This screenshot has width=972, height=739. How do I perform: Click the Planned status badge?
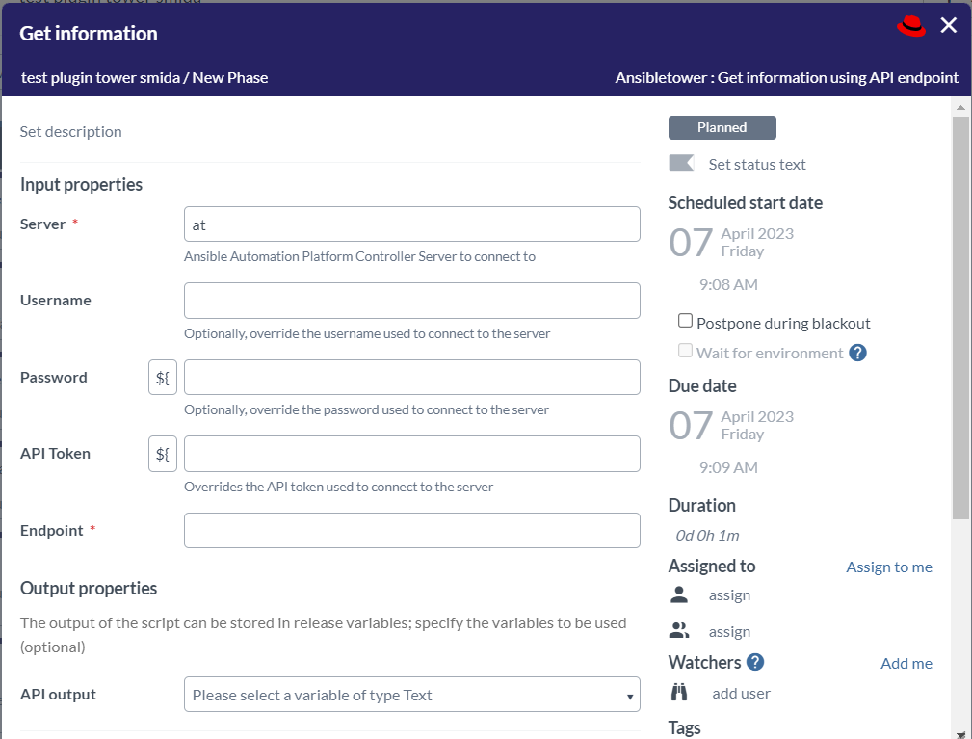(x=722, y=127)
